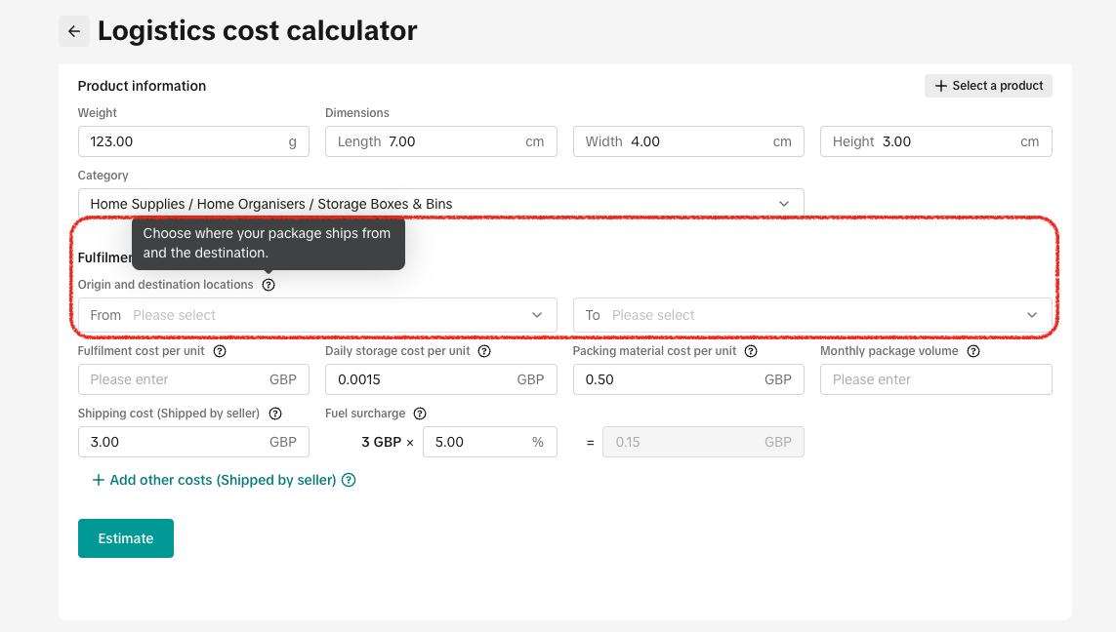Focus the Length dimension field
This screenshot has height=632, width=1116.
click(454, 141)
